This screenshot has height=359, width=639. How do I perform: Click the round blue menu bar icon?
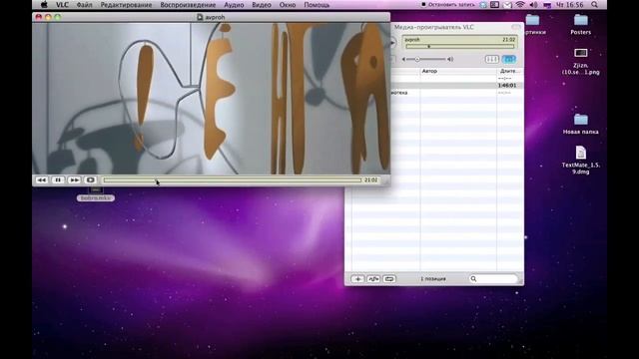pyautogui.click(x=483, y=5)
